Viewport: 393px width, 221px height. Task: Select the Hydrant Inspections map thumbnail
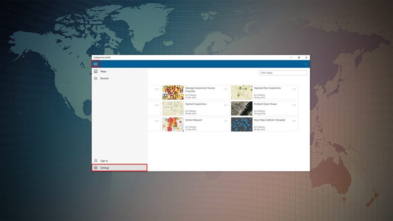(x=173, y=109)
